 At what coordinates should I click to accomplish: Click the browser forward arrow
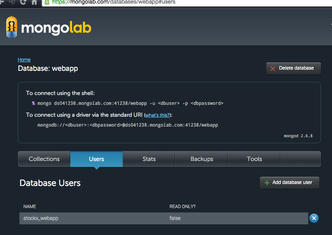click(x=11, y=2)
